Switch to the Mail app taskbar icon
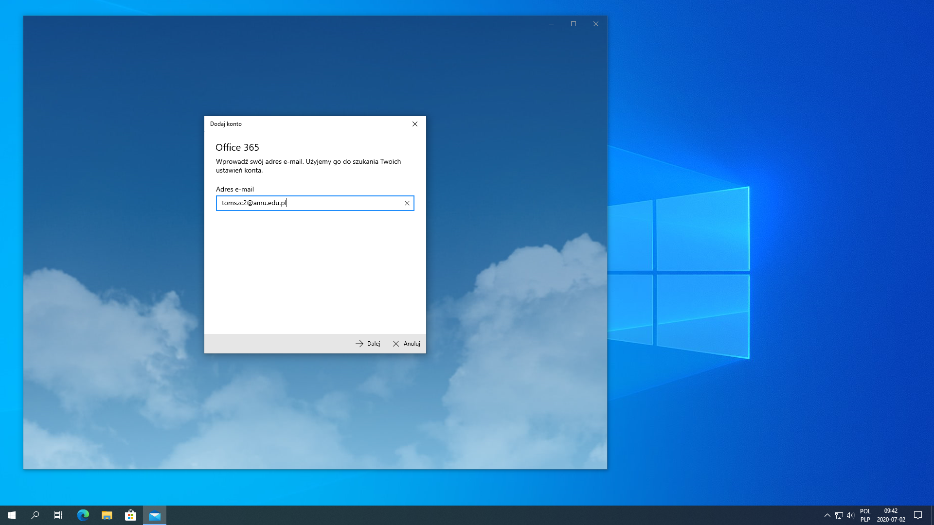The height and width of the screenshot is (525, 934). (155, 515)
